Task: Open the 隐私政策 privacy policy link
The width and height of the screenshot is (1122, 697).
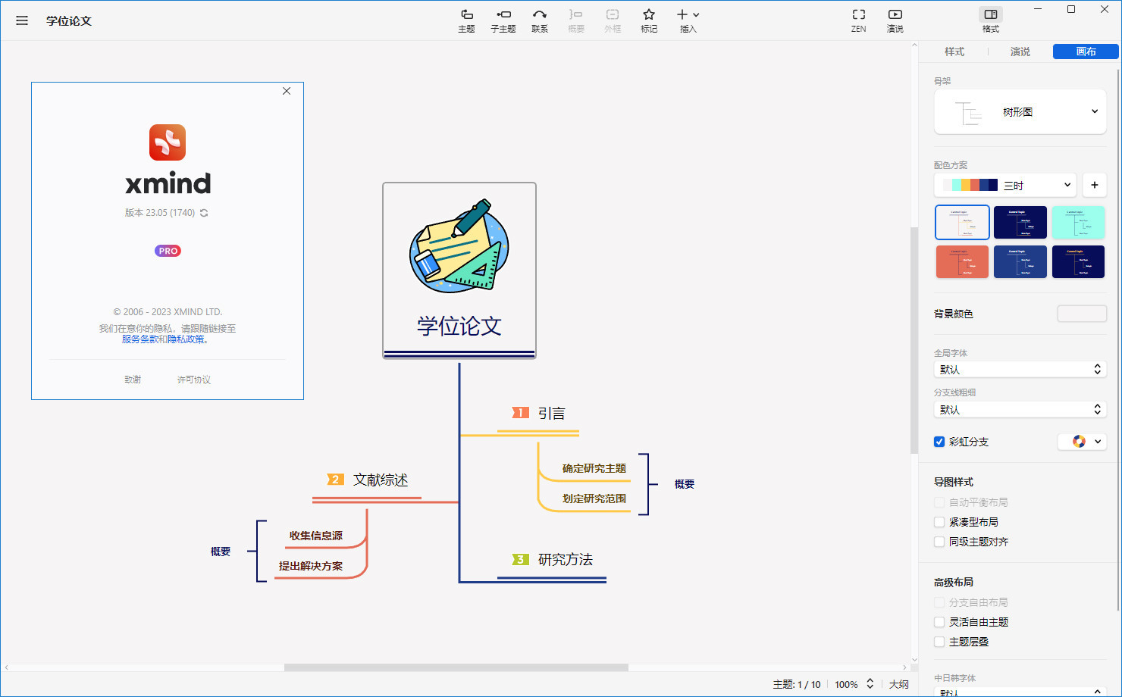Action: (x=186, y=339)
